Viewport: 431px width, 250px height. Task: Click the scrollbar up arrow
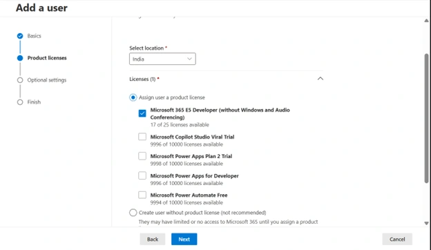click(426, 21)
